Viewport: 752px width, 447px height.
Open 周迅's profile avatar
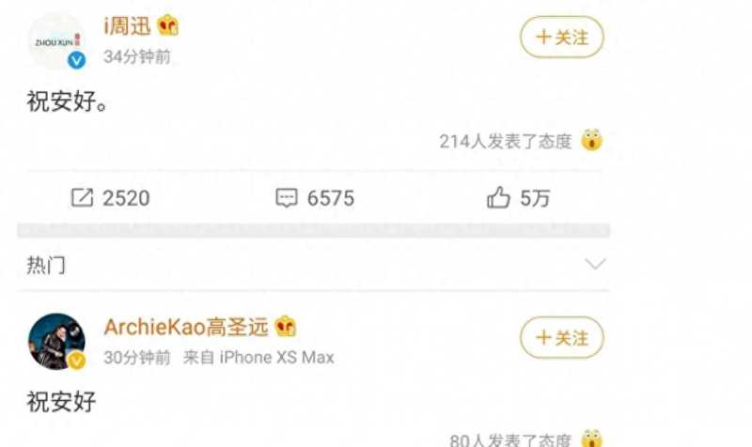[56, 41]
